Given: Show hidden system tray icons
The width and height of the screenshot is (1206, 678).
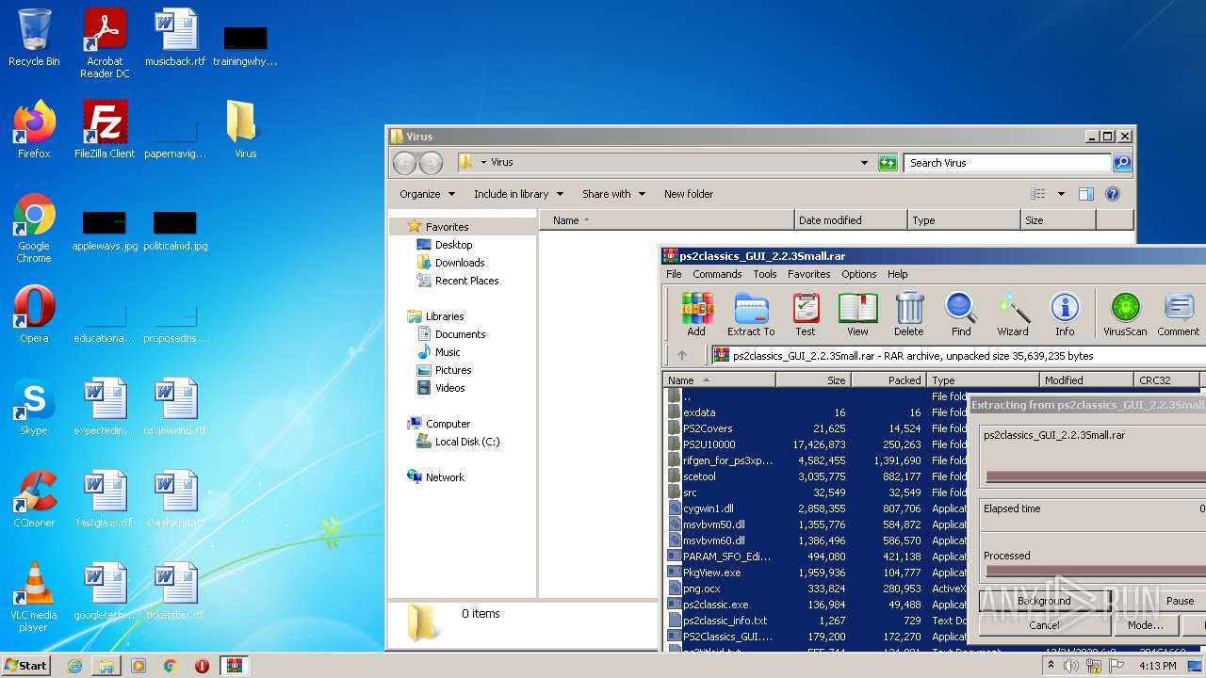Looking at the screenshot, I should 1051,666.
